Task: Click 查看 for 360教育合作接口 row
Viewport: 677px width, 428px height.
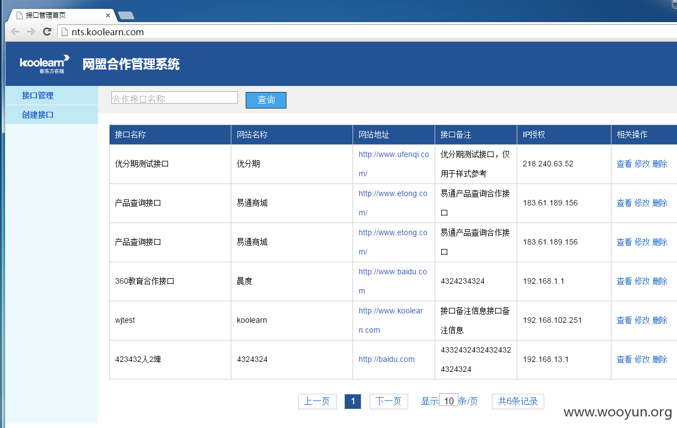Action: coord(624,281)
